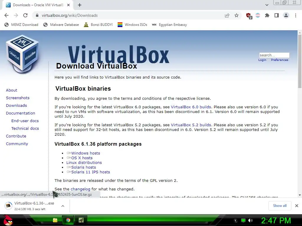Open Chrome three-dot menu
Viewport: 302px width, 226px height.
coord(296,15)
